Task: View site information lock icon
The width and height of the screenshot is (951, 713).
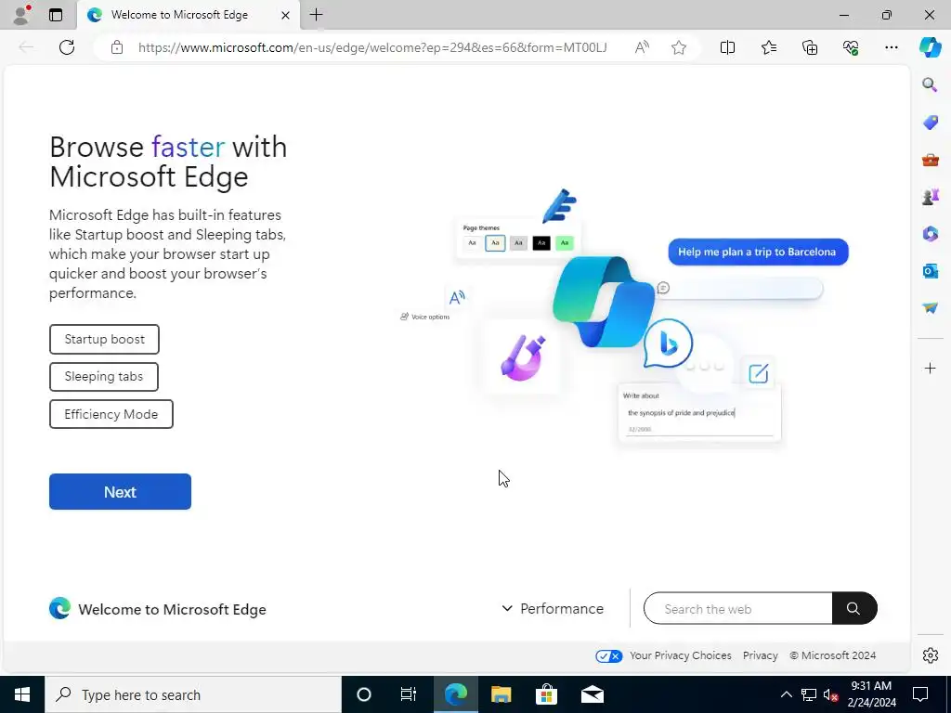Action: (117, 47)
